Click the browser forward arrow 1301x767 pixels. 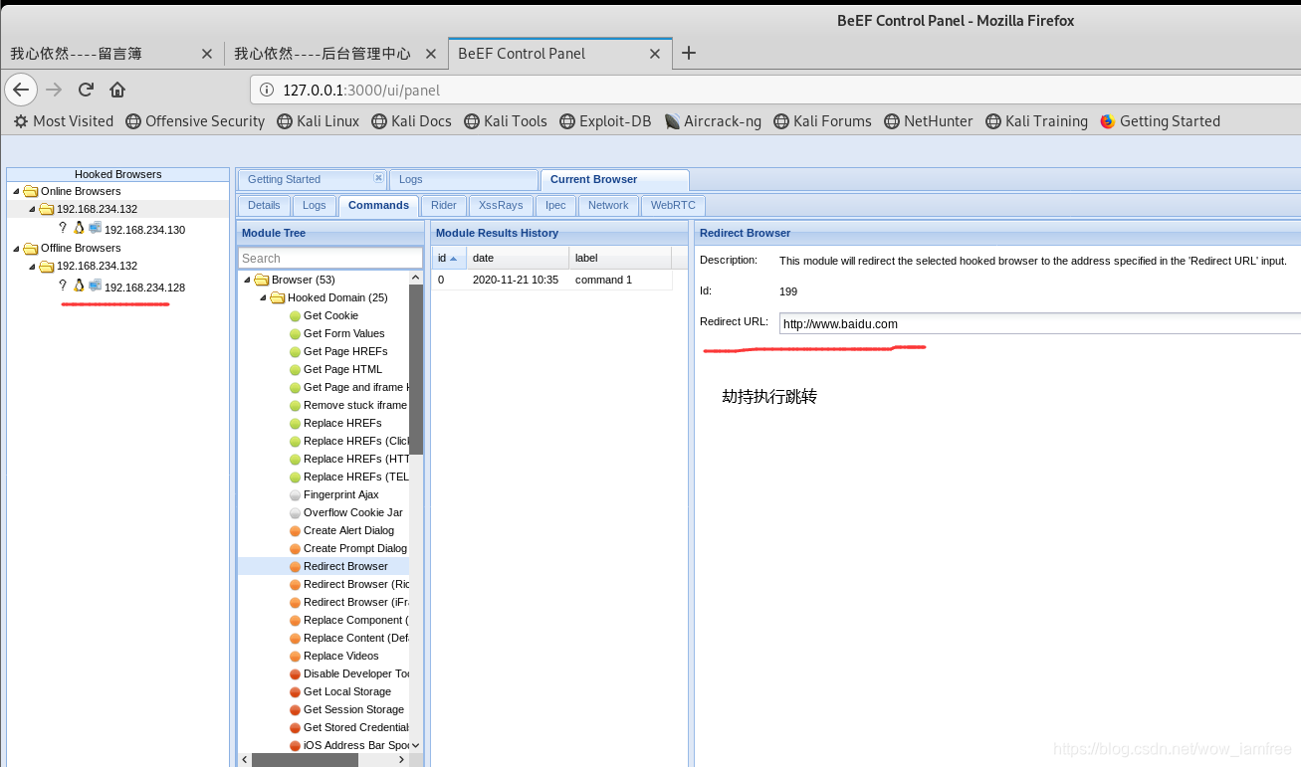click(x=54, y=90)
